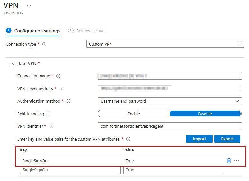
Task: Click the Split tunneling info icon
Action: point(49,114)
